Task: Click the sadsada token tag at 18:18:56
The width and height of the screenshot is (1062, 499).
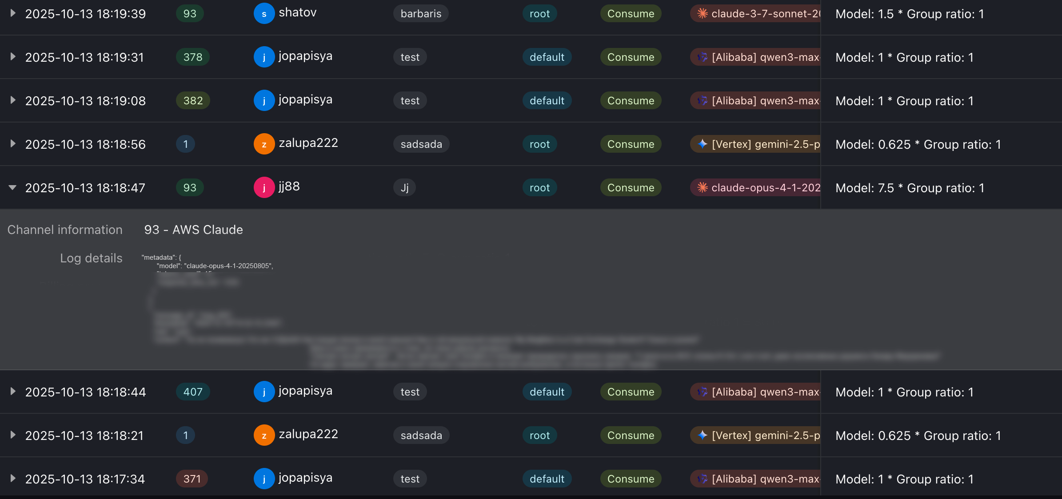Action: pos(421,144)
